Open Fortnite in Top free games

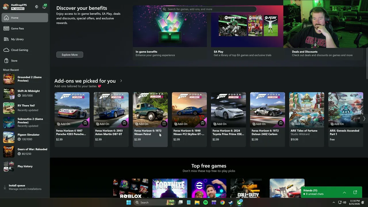pos(170,188)
